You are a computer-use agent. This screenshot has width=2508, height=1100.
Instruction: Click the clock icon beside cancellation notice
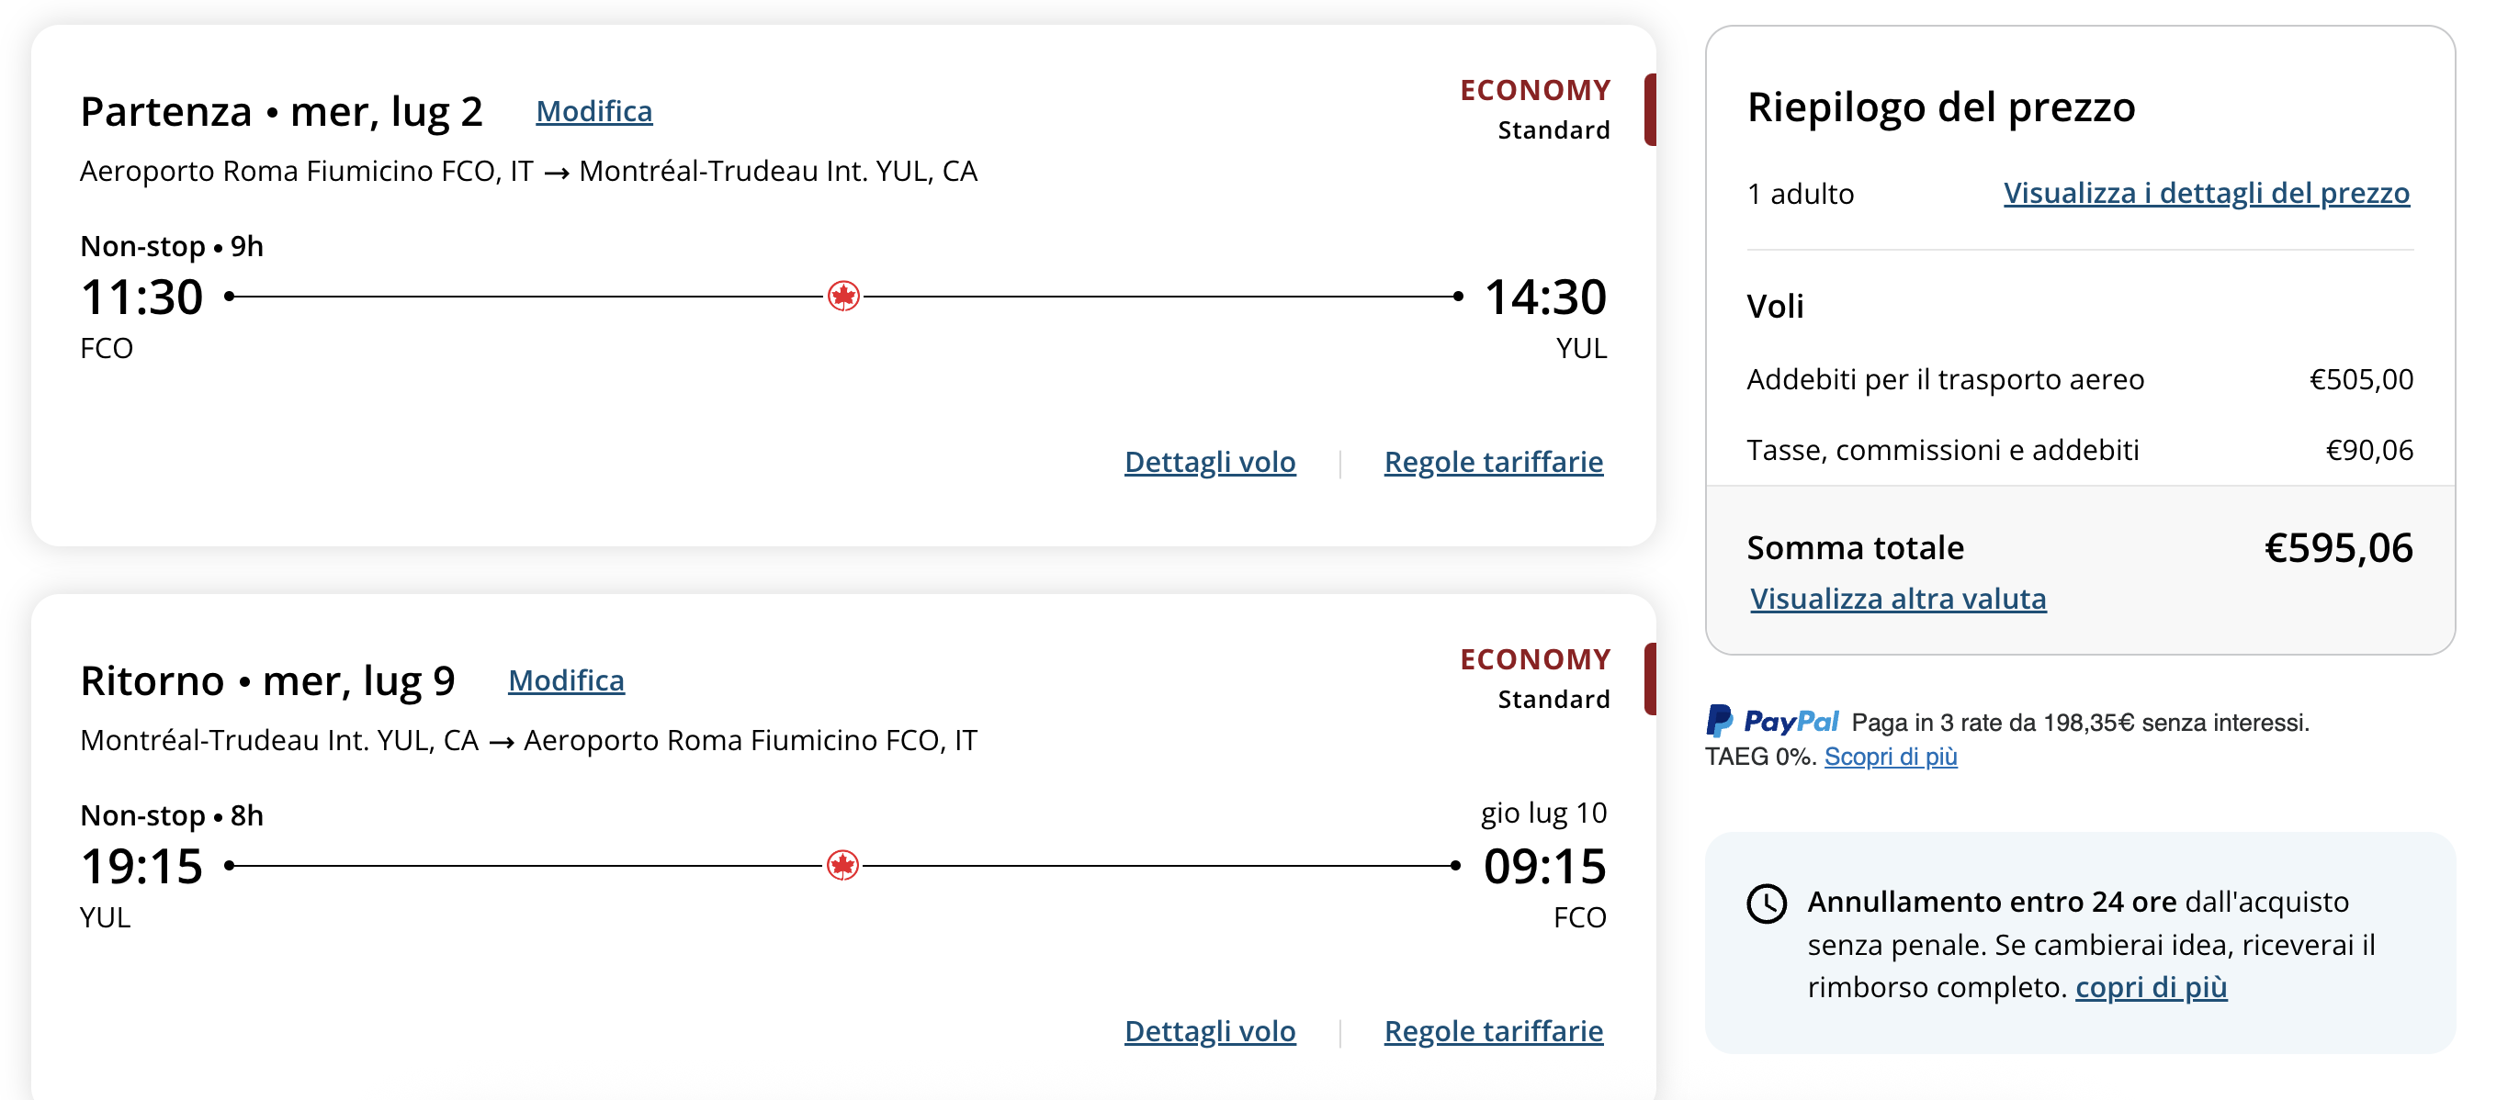[x=1766, y=903]
